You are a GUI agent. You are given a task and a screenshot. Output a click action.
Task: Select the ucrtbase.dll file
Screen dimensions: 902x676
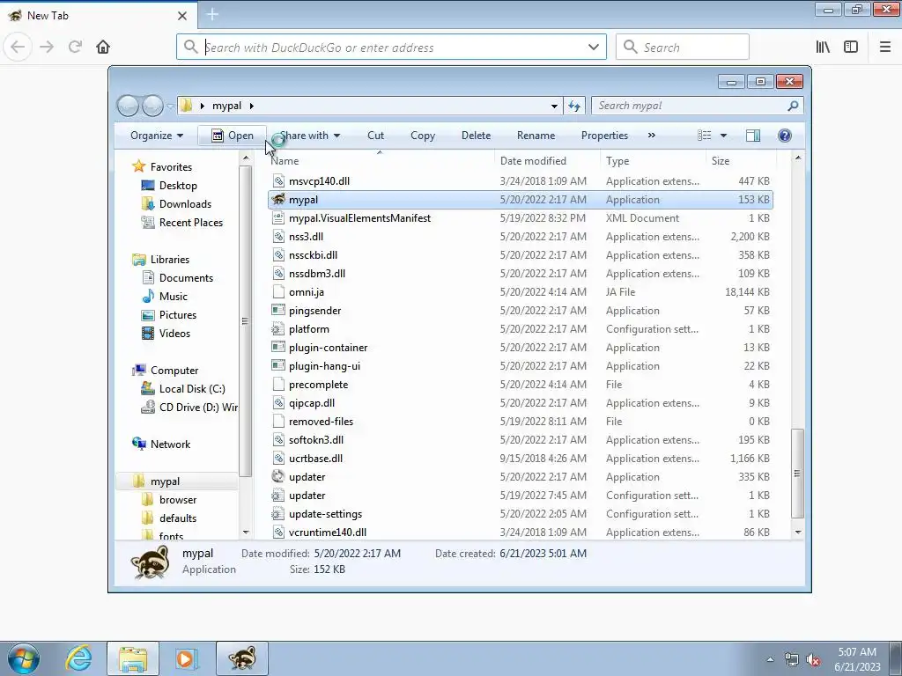(520, 458)
